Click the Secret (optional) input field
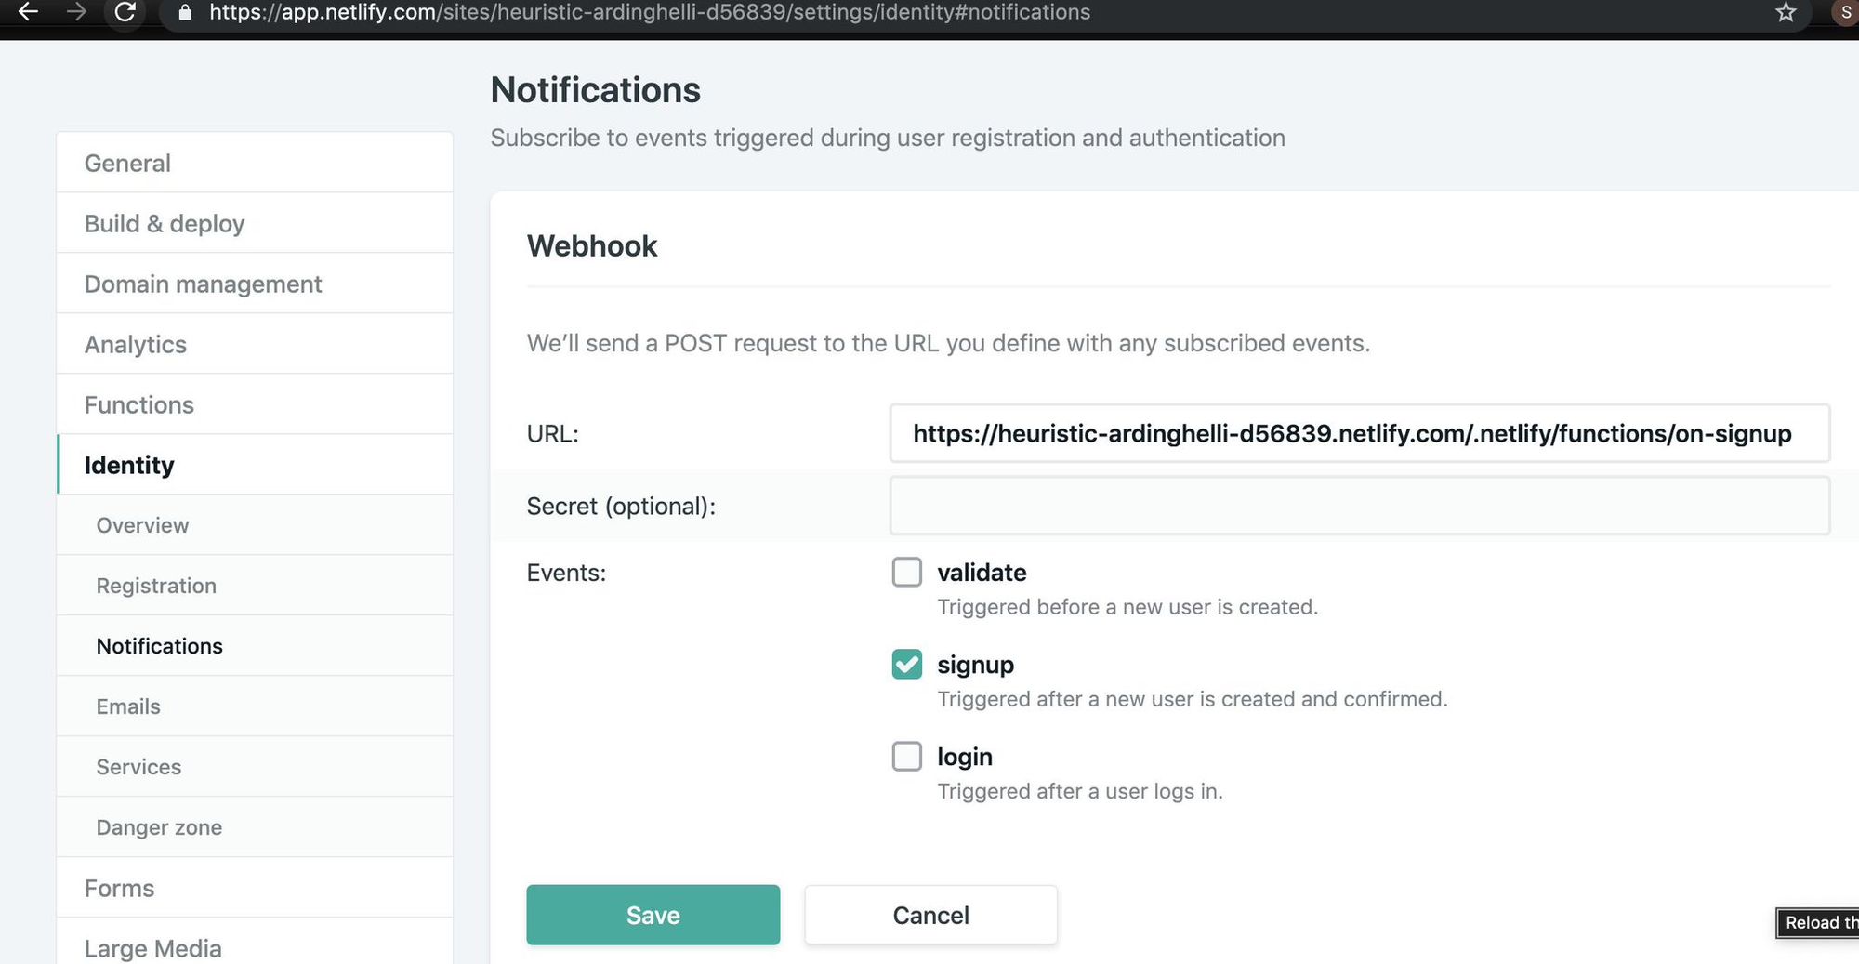The image size is (1859, 964). [1359, 506]
